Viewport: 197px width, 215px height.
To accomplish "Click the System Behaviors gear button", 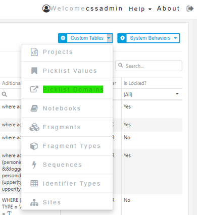I will click(x=122, y=38).
